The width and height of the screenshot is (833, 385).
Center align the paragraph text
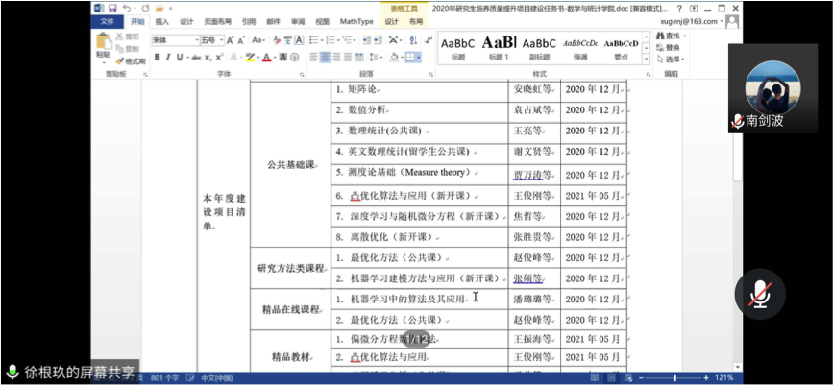(x=325, y=58)
